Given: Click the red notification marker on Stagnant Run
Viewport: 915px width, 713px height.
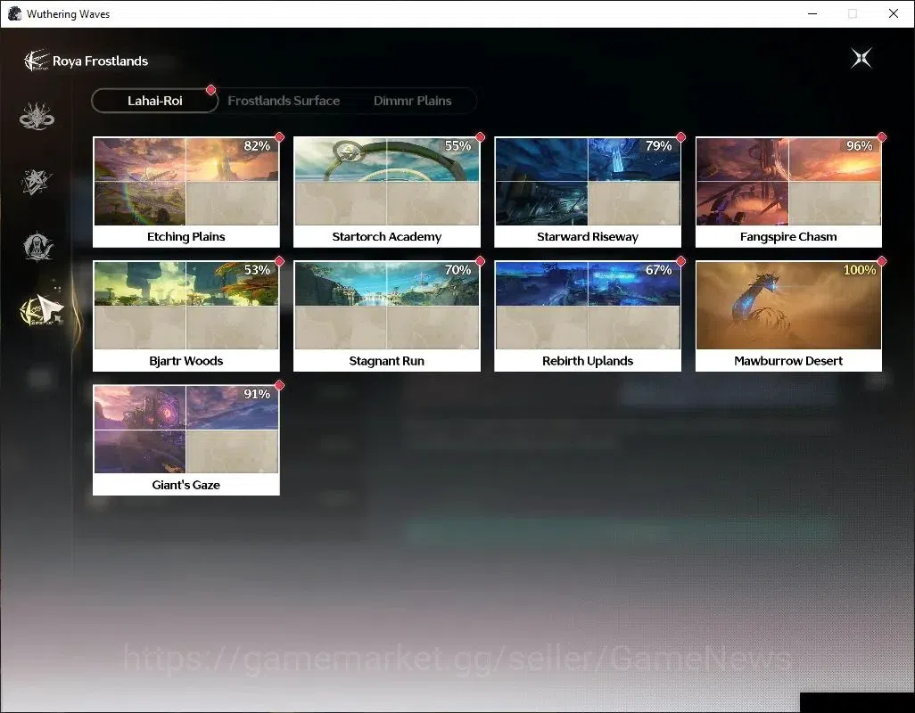Looking at the screenshot, I should point(481,261).
